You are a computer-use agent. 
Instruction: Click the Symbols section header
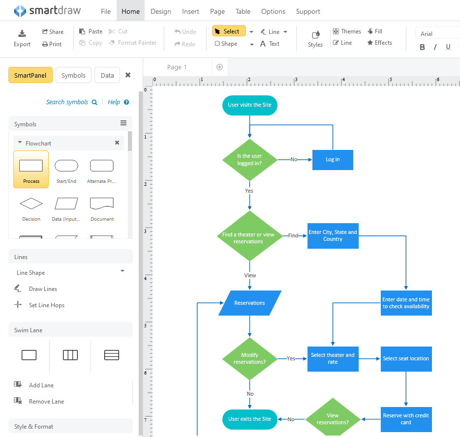(x=70, y=124)
